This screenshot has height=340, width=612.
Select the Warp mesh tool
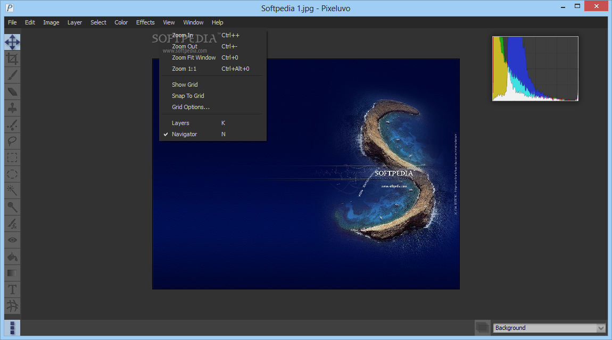(x=12, y=306)
